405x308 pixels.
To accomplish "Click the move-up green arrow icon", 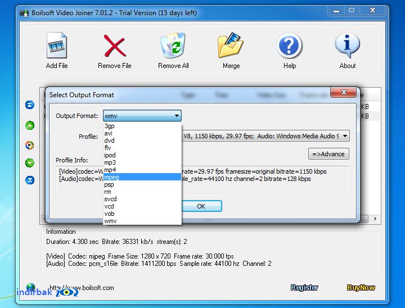I will coord(30,125).
